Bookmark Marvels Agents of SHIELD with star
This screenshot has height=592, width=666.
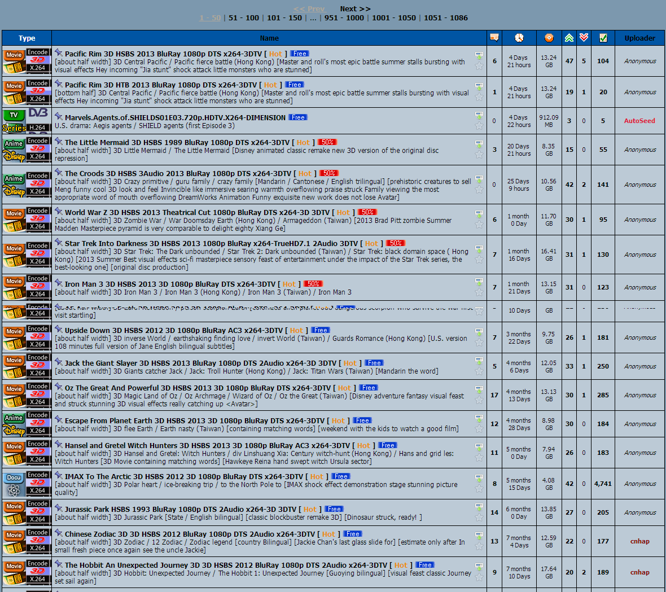[479, 126]
